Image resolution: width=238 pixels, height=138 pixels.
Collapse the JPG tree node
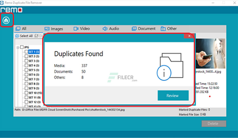18,47
